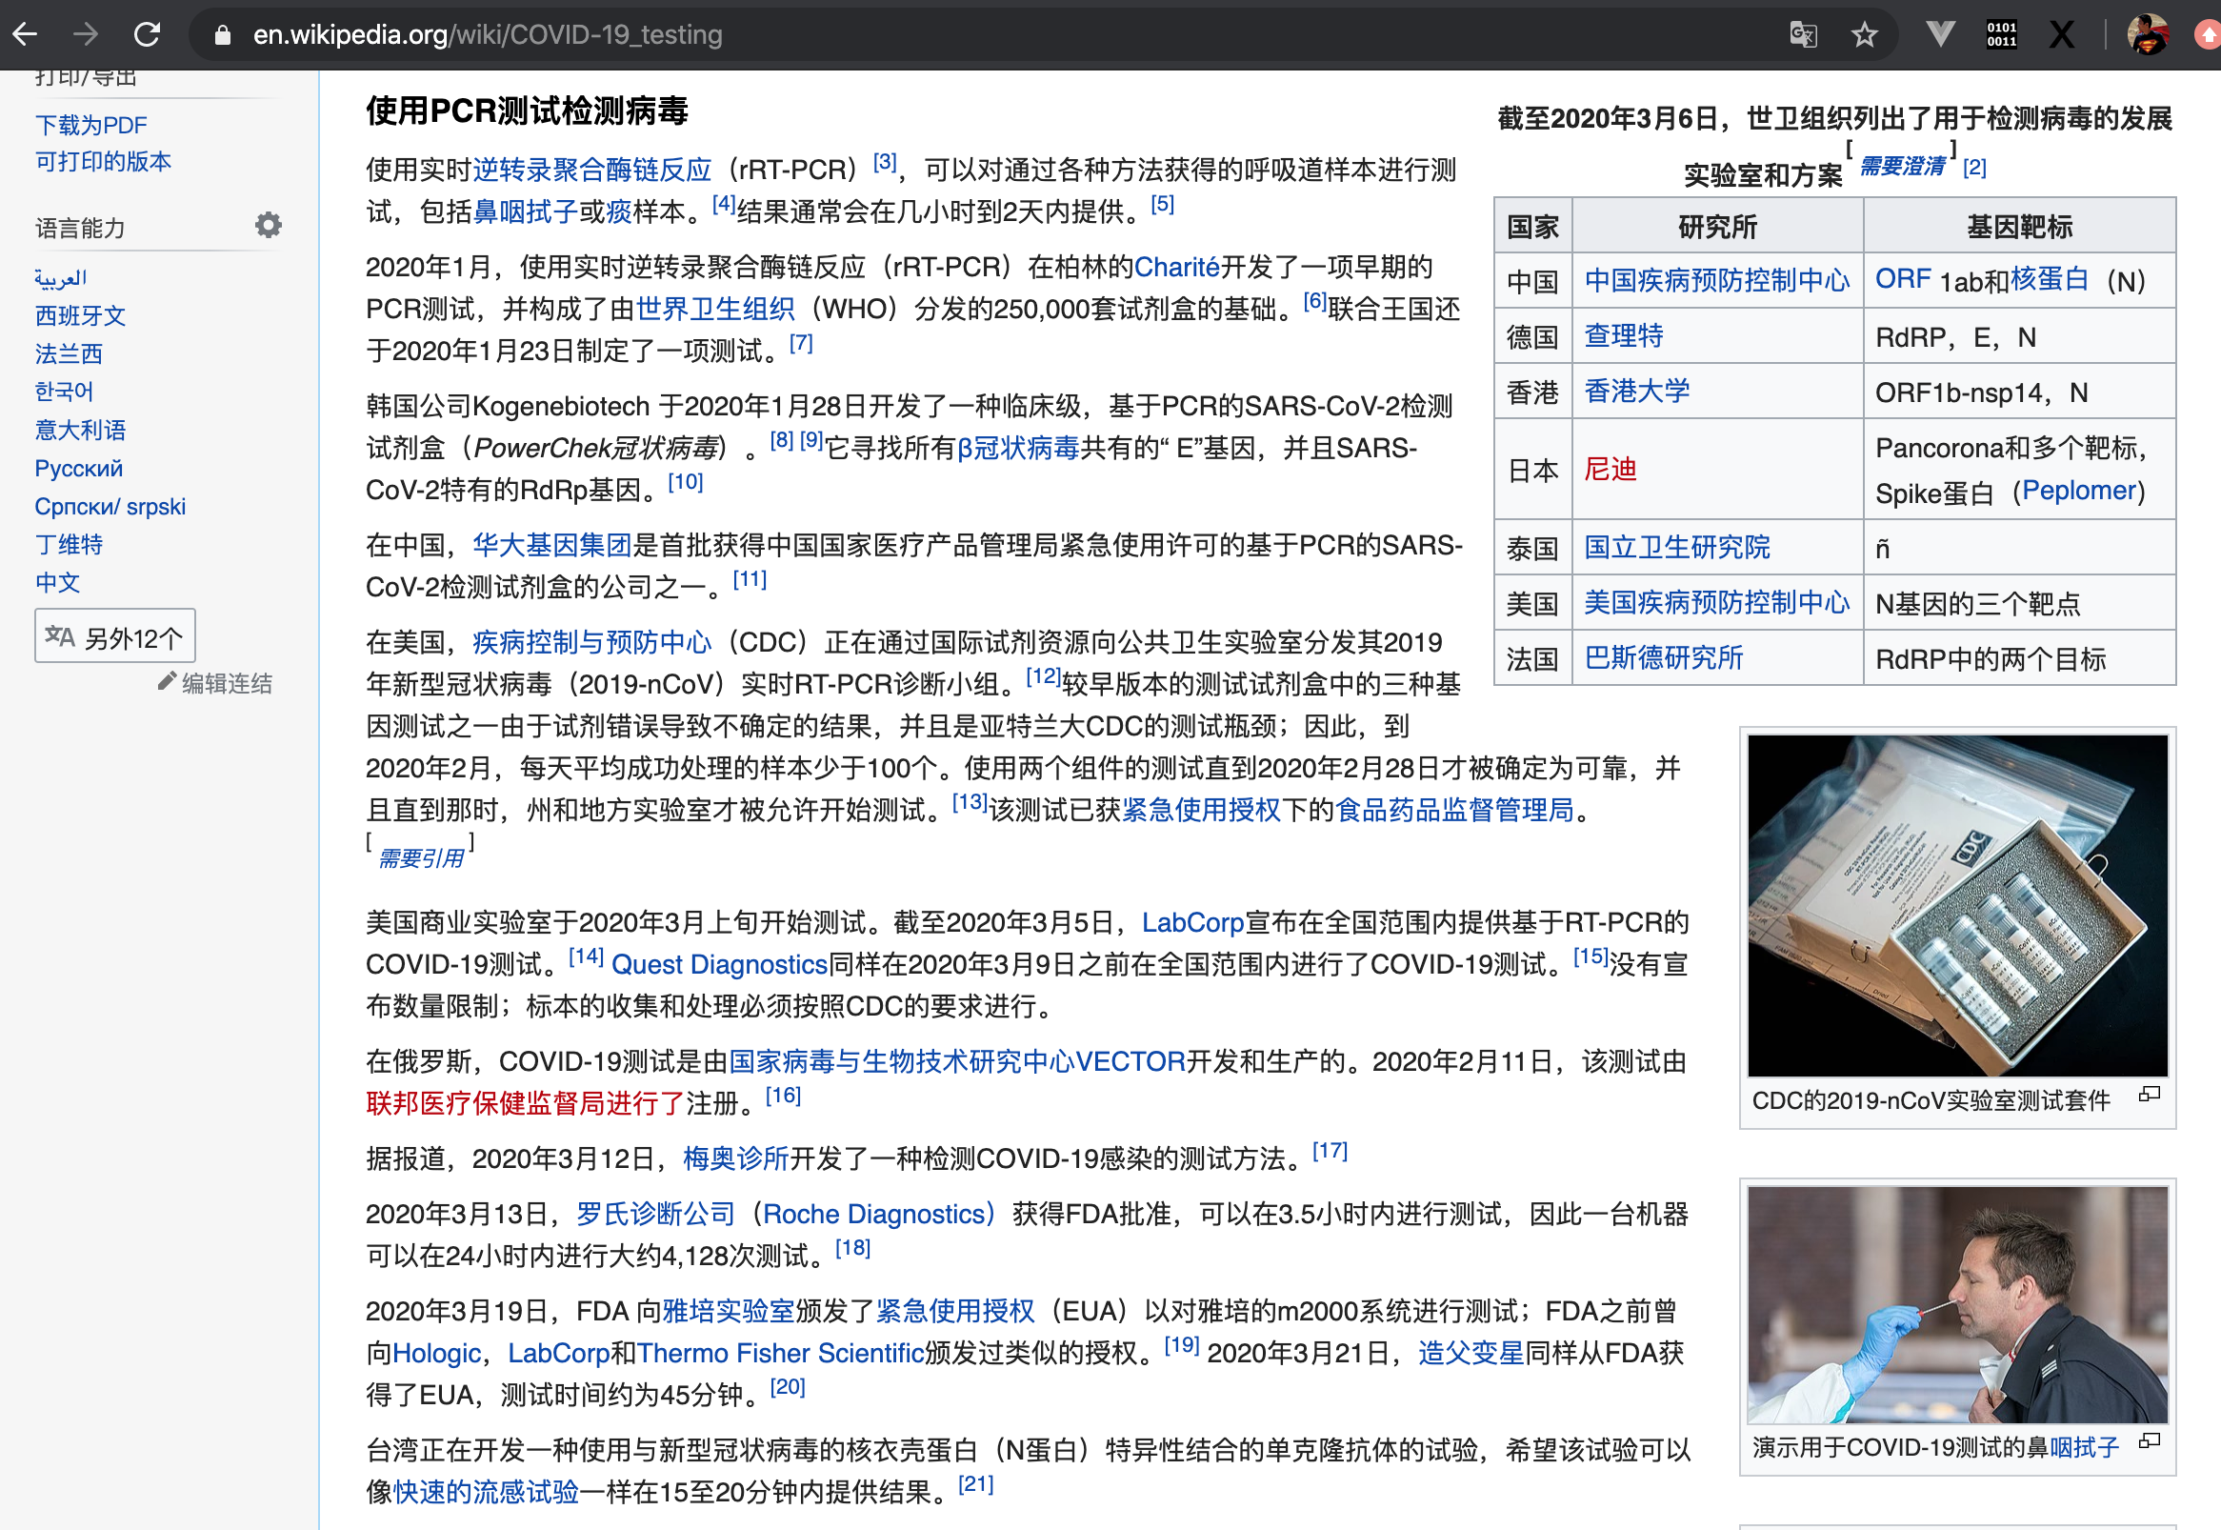
Task: Switch to 丁维特 language version
Action: [x=69, y=545]
